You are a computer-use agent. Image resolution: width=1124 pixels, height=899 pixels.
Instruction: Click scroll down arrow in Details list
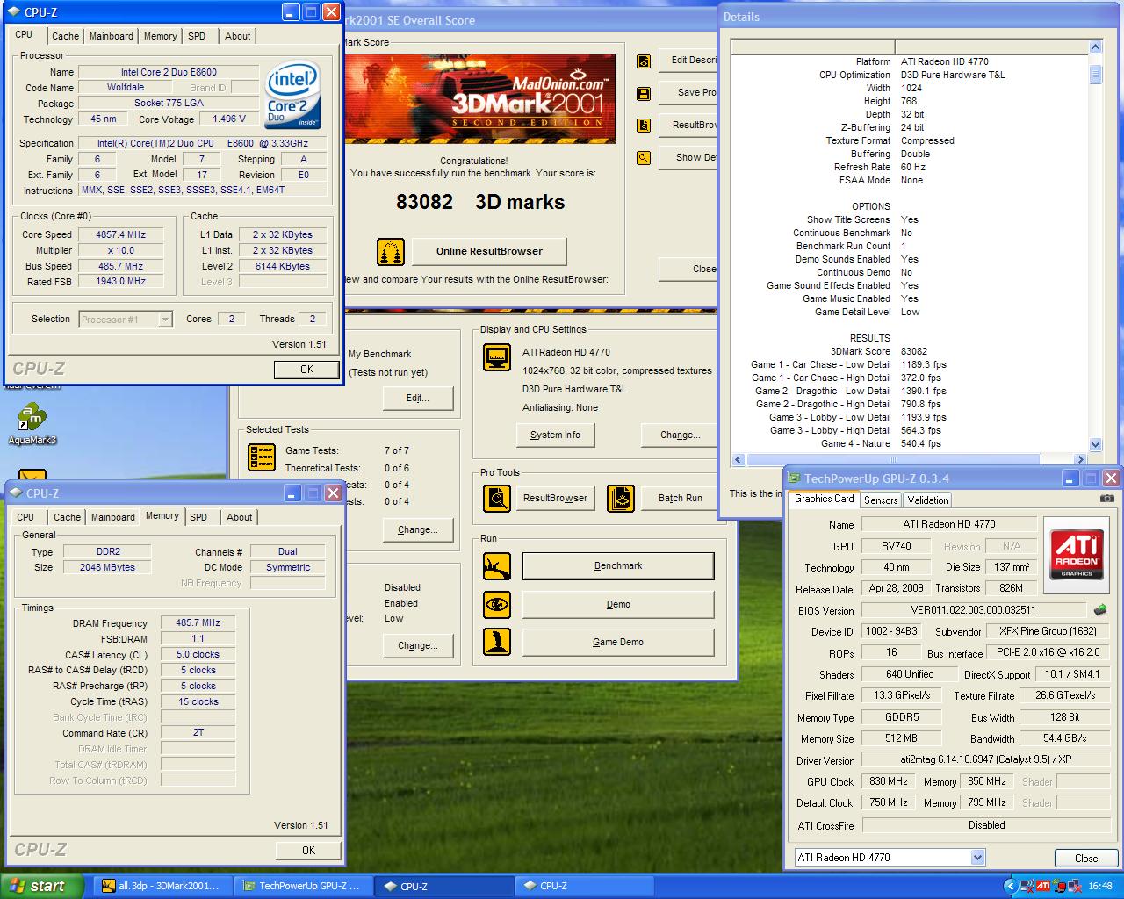1095,444
